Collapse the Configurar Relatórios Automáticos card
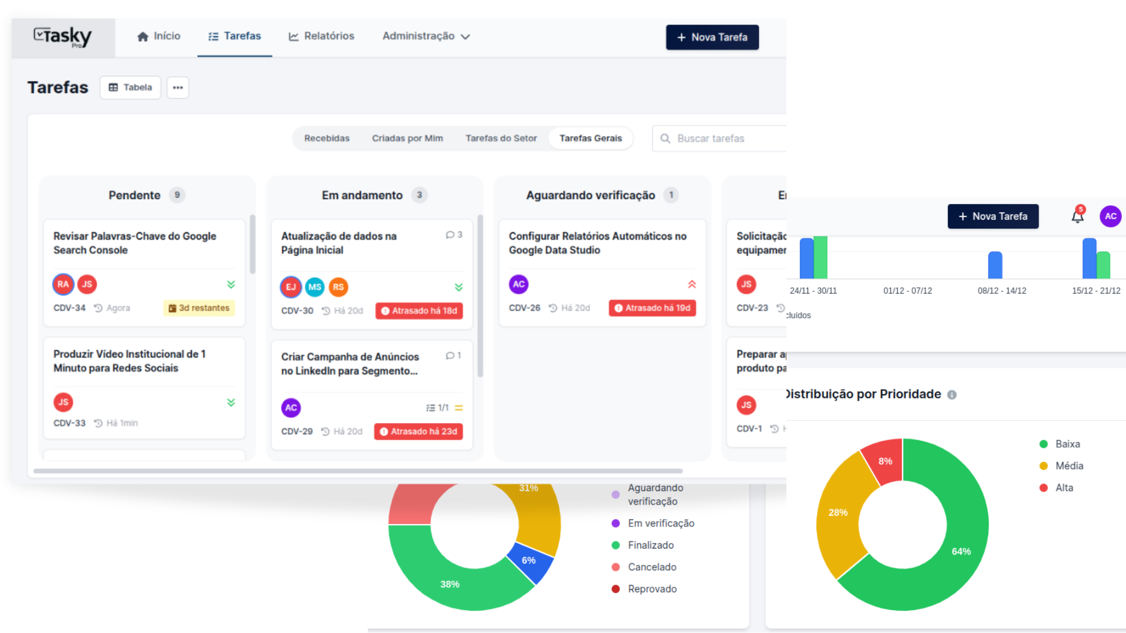Image resolution: width=1126 pixels, height=633 pixels. (x=693, y=284)
